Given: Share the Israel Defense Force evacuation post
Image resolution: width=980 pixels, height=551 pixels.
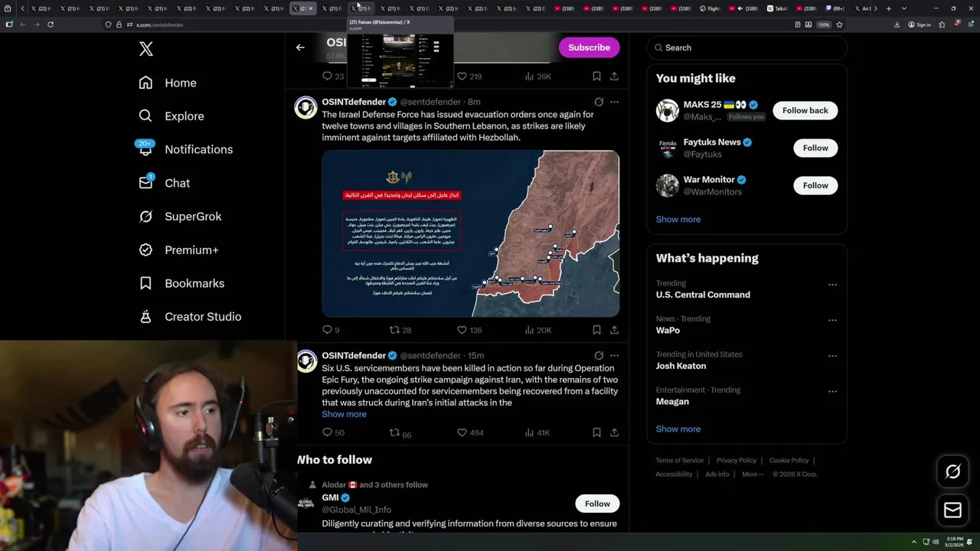Looking at the screenshot, I should coord(614,330).
